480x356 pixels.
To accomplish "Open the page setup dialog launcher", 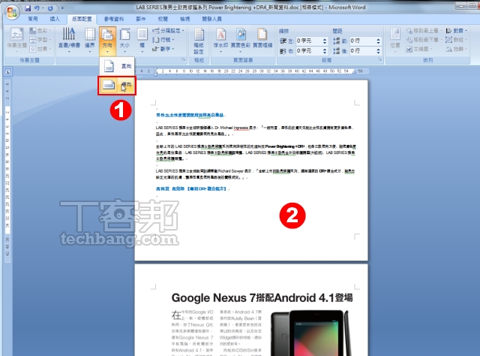I will click(183, 60).
